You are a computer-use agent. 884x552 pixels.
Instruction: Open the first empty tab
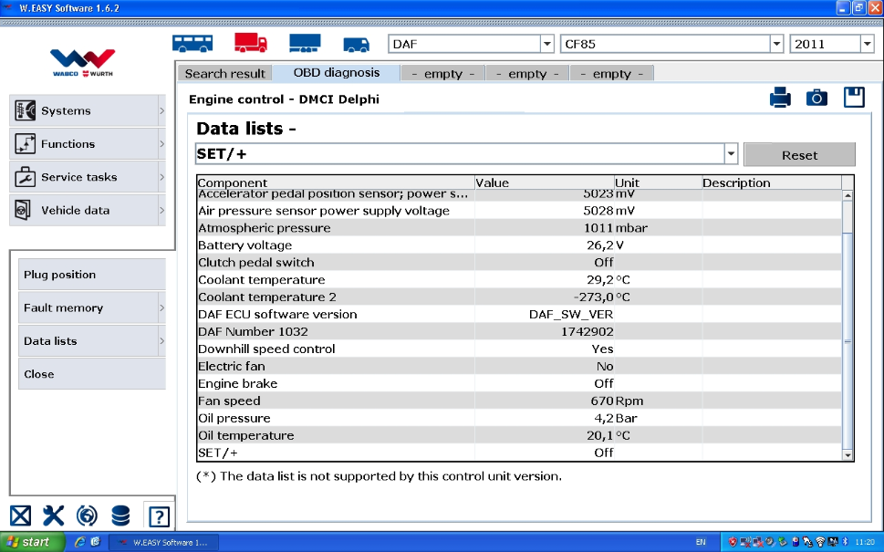tap(443, 73)
